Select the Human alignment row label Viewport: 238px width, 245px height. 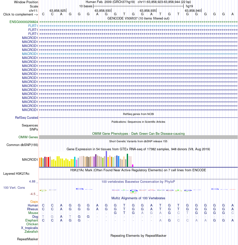coord(33,205)
